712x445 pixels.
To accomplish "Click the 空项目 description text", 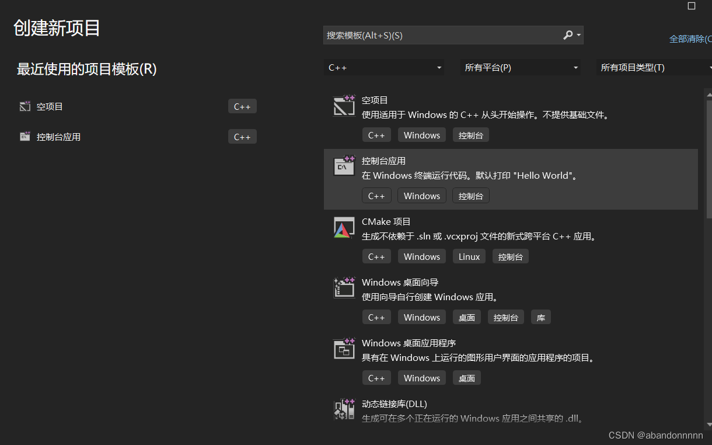I will (x=487, y=115).
